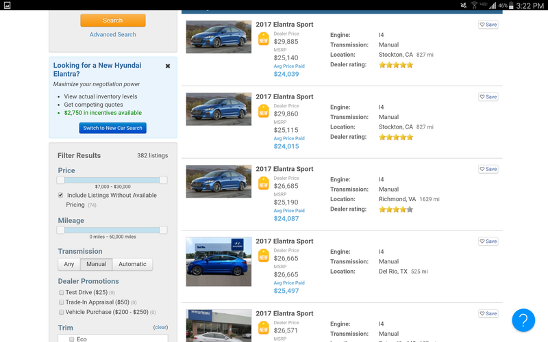The width and height of the screenshot is (548, 342).
Task: Click NEW tag icon on $26,665 listing
Action: (x=264, y=255)
